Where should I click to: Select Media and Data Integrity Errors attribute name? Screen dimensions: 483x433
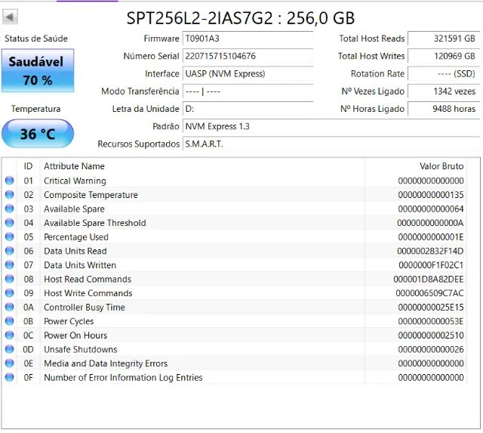coord(106,363)
